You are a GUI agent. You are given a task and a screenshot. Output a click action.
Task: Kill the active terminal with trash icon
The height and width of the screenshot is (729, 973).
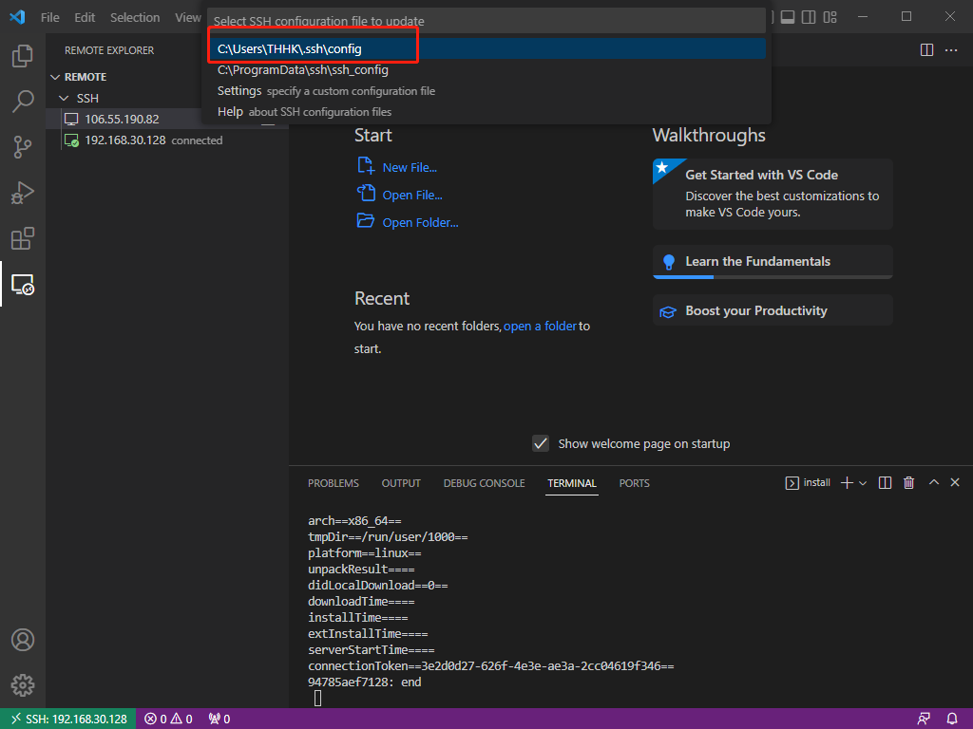[908, 482]
